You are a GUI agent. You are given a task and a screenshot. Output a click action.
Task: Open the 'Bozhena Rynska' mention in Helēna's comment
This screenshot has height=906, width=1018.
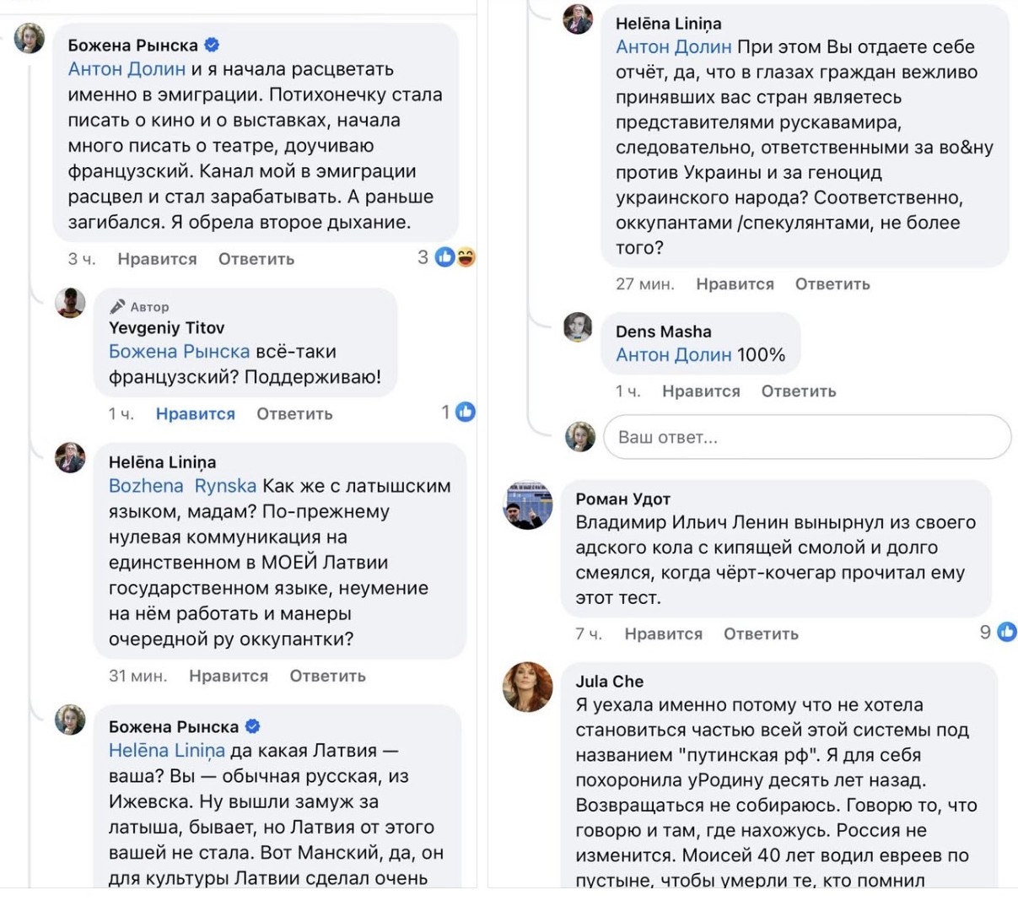coord(182,486)
